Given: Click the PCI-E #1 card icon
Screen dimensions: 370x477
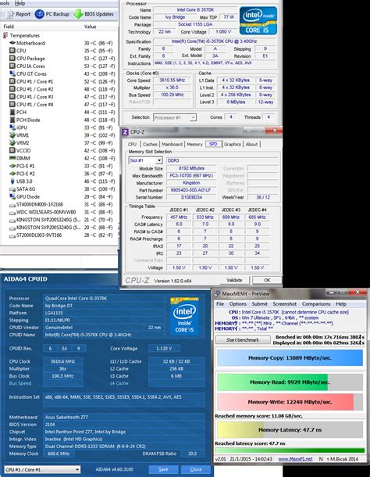Looking at the screenshot, I should (x=12, y=166).
